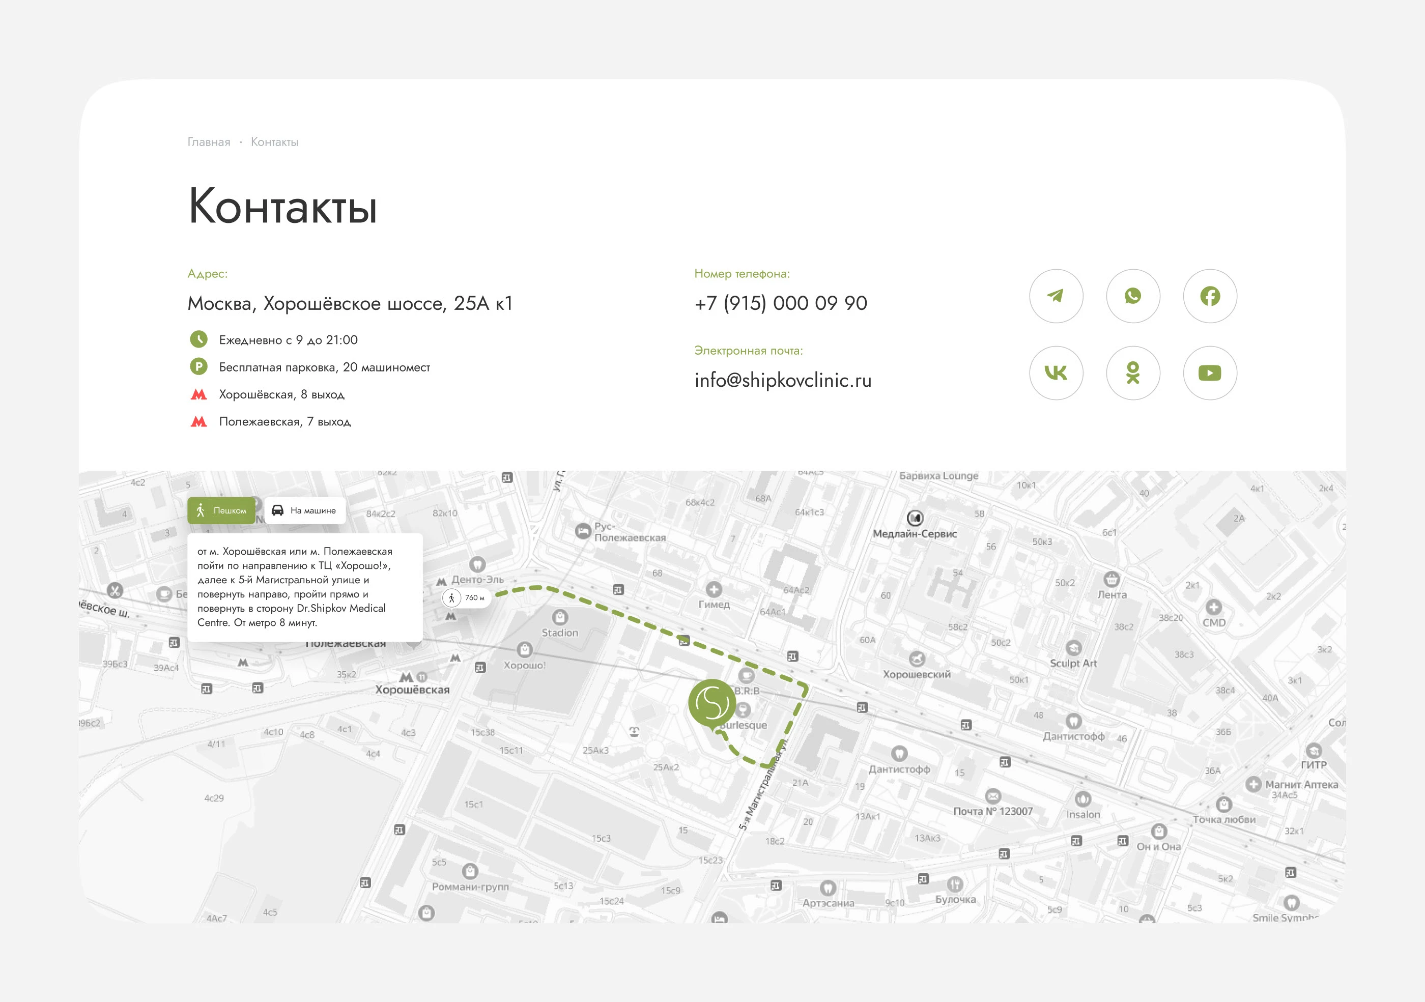The image size is (1425, 1002).
Task: Open the VK social icon
Action: click(x=1057, y=373)
